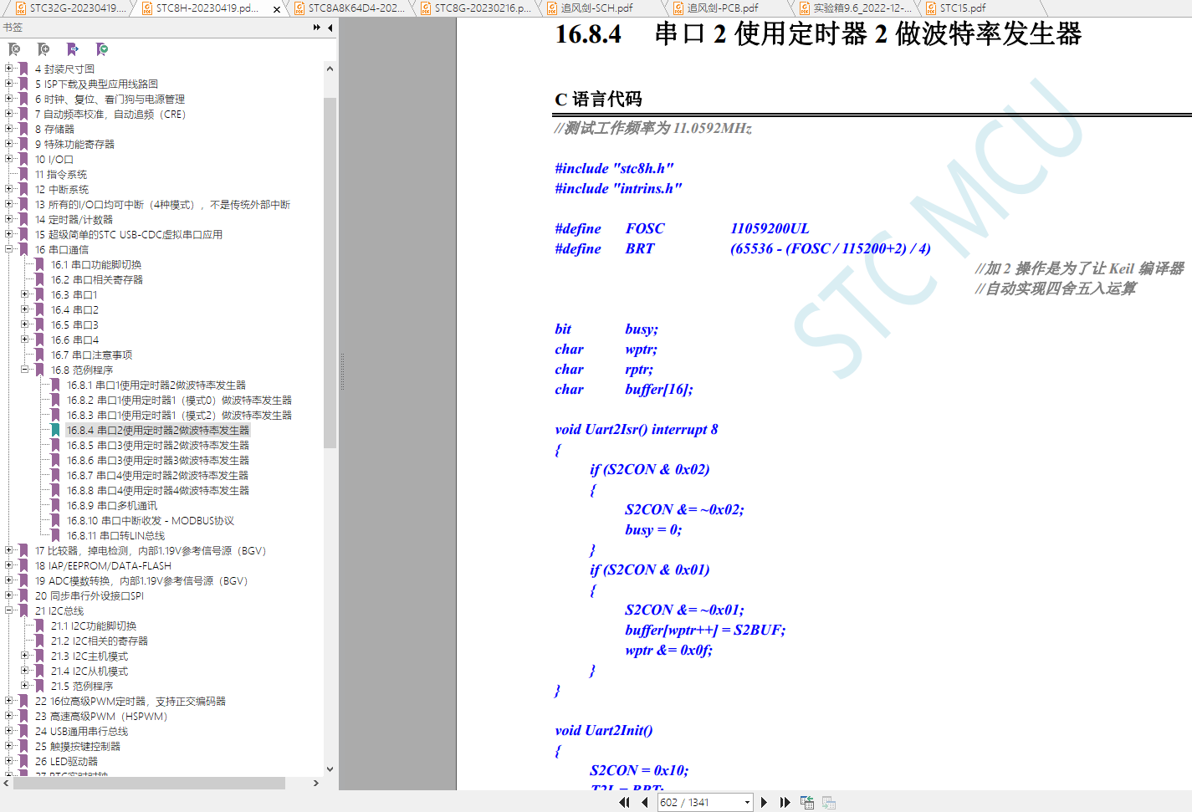The width and height of the screenshot is (1192, 812).
Task: Open the bookmark options menu icon
Action: 102,49
